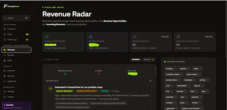This screenshot has width=227, height=110.
Task: Click the Business Expenses lightning icon
Action: 134,37
